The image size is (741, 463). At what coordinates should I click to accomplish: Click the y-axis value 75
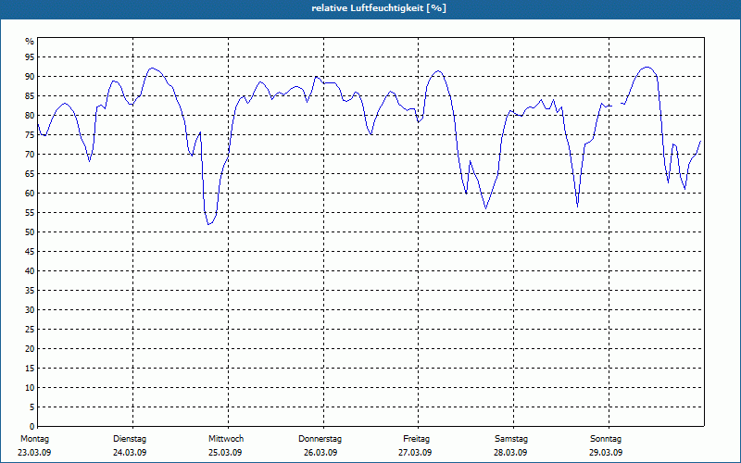click(x=30, y=134)
